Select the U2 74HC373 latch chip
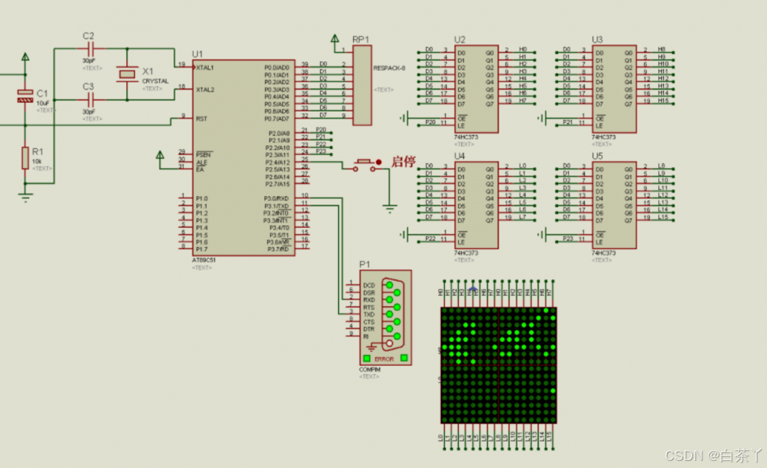The image size is (767, 468). click(x=477, y=89)
